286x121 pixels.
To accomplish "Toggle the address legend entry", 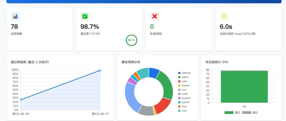I will point(184,73).
